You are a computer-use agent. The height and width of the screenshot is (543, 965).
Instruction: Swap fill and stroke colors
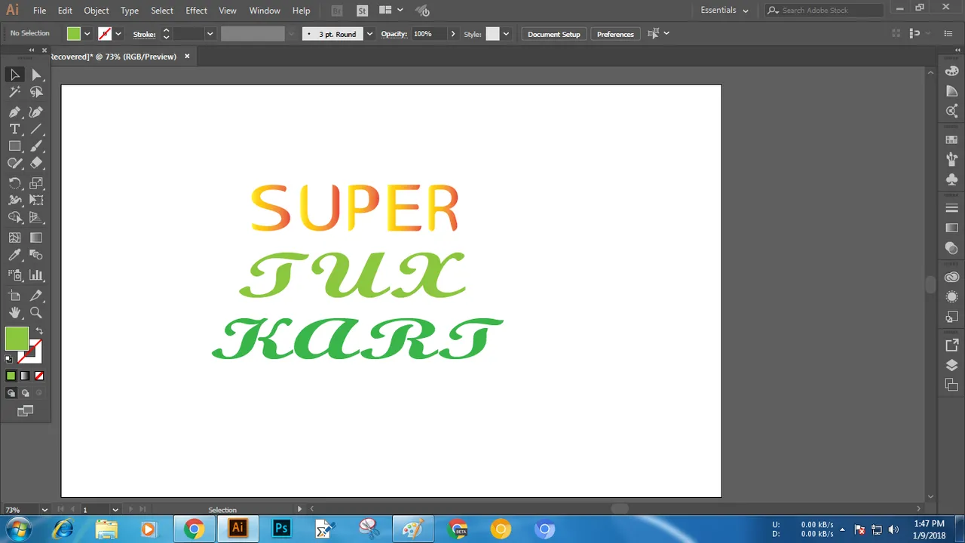[x=39, y=331]
